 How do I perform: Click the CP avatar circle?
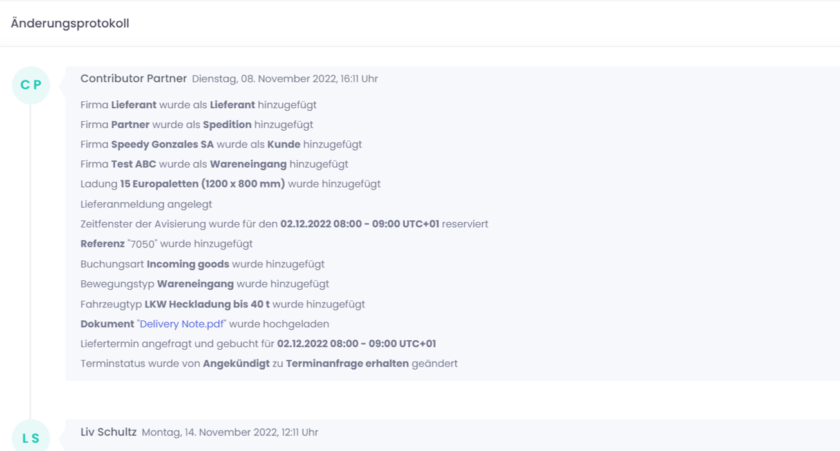(31, 85)
